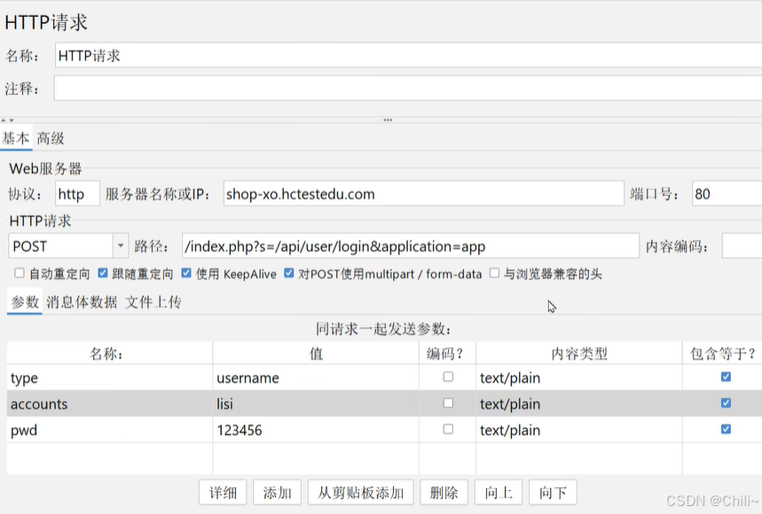
Task: Click the server name field shop-xo.hctestedu.com
Action: (x=423, y=194)
